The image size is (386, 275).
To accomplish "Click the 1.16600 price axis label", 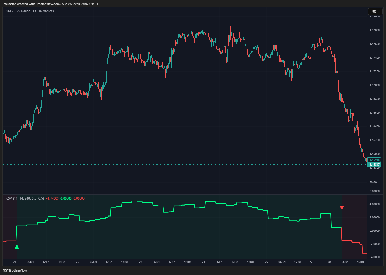I will coord(374,113).
